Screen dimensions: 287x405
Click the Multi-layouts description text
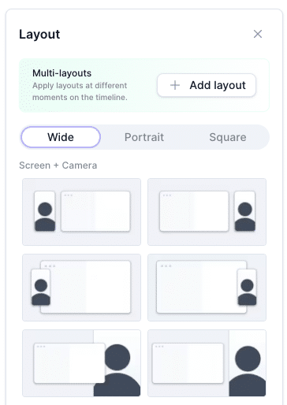[x=80, y=91]
